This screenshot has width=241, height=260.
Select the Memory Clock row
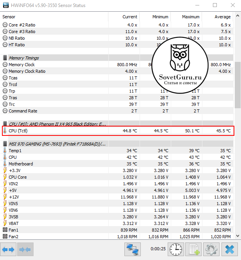21,65
